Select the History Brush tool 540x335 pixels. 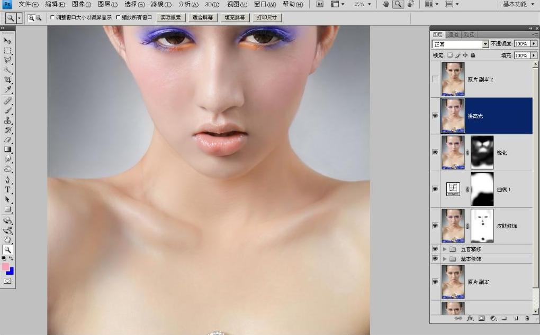[7, 130]
